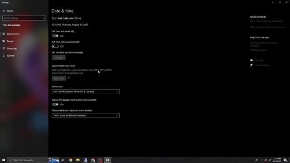
Task: Open the Windows Start menu
Action: [x=4, y=160]
